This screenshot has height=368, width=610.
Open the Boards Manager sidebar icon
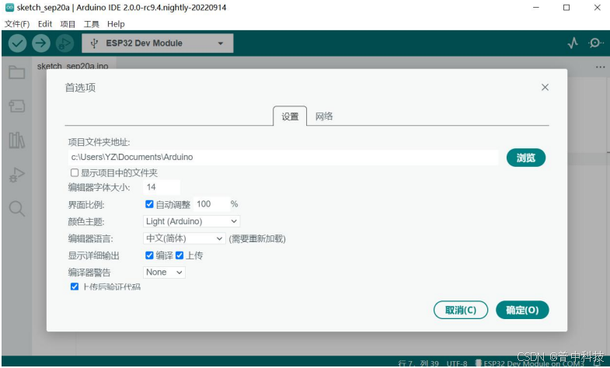[x=17, y=106]
